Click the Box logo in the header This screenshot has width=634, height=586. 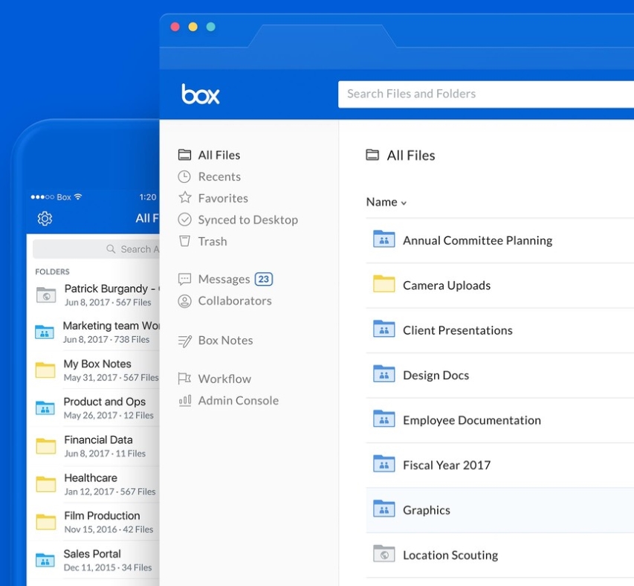click(201, 94)
